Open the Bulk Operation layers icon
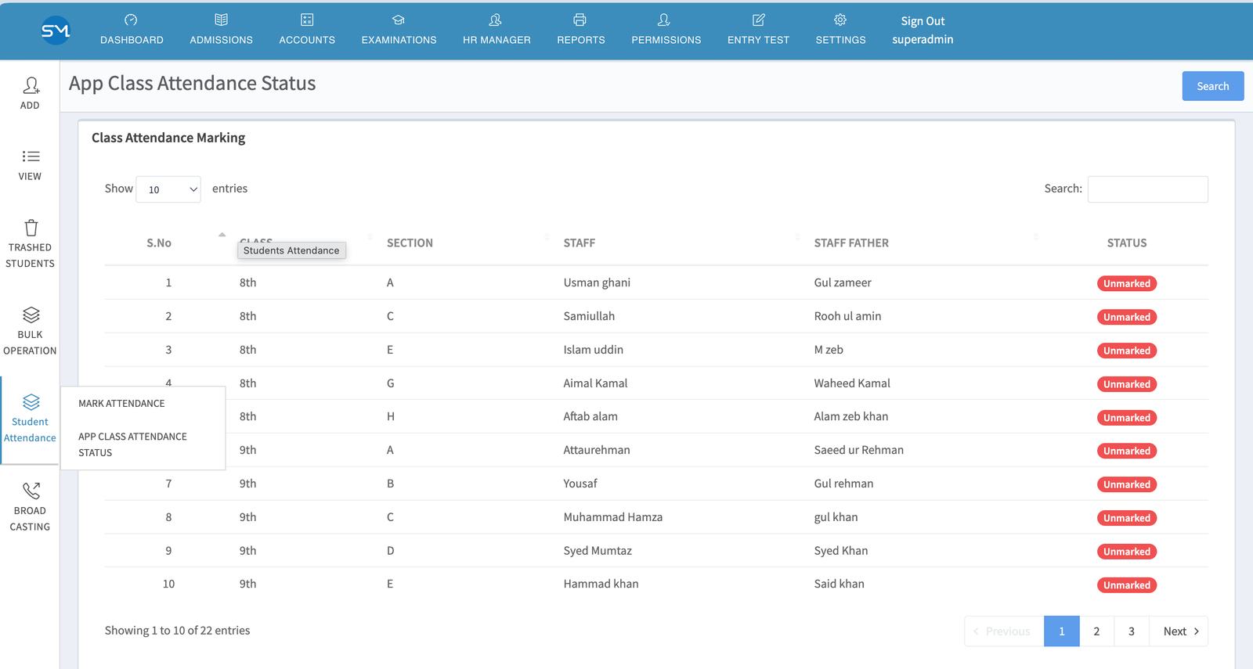The width and height of the screenshot is (1253, 669). tap(31, 315)
